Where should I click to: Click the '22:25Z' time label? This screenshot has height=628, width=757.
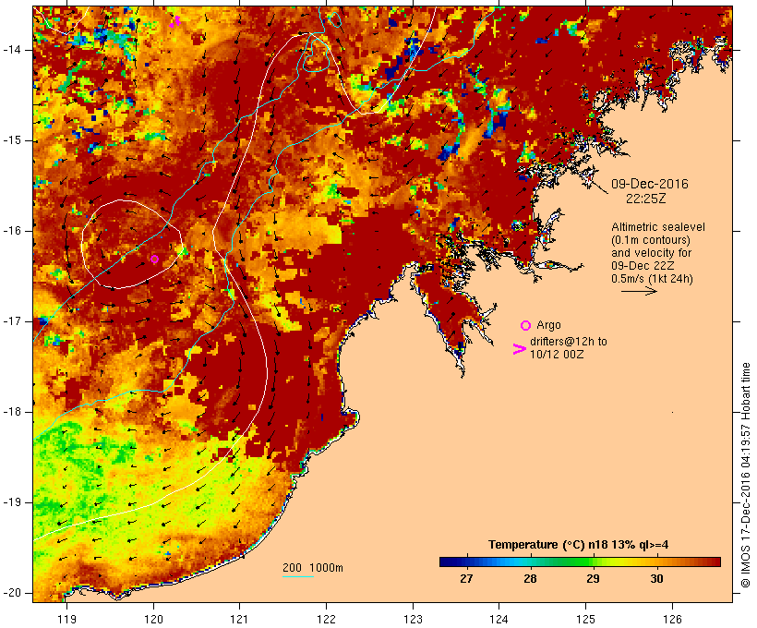coord(646,199)
